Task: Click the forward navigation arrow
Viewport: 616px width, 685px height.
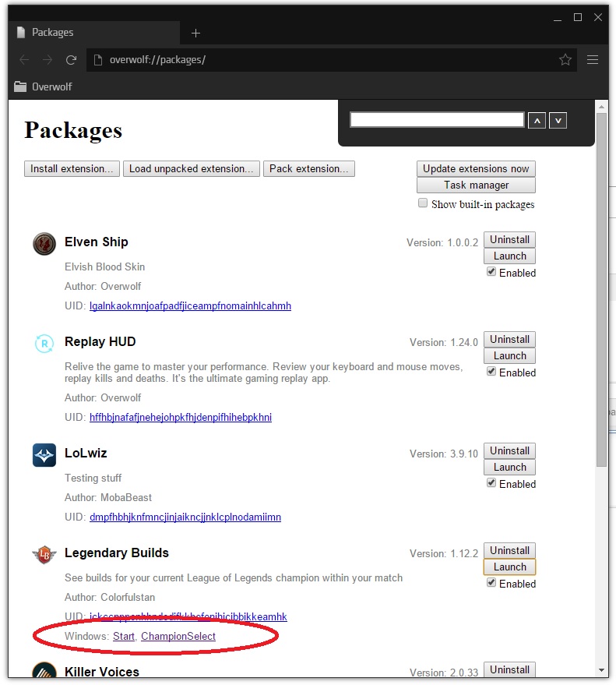Action: click(48, 60)
